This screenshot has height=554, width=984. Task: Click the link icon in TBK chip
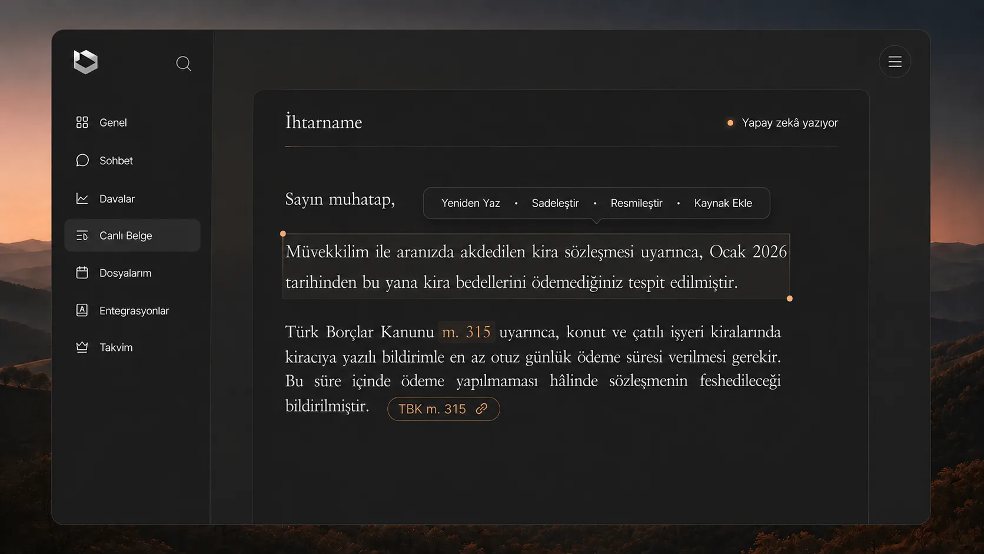click(481, 409)
